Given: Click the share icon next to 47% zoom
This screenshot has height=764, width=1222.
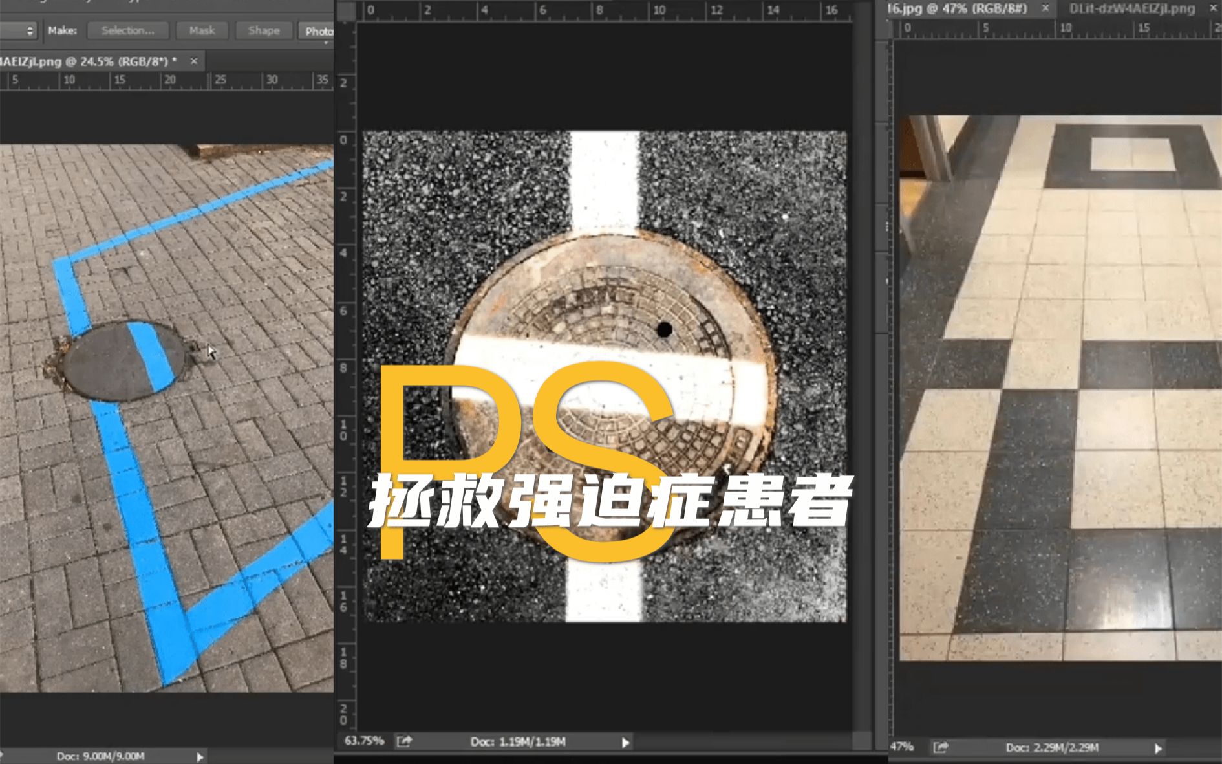Looking at the screenshot, I should pyautogui.click(x=941, y=748).
